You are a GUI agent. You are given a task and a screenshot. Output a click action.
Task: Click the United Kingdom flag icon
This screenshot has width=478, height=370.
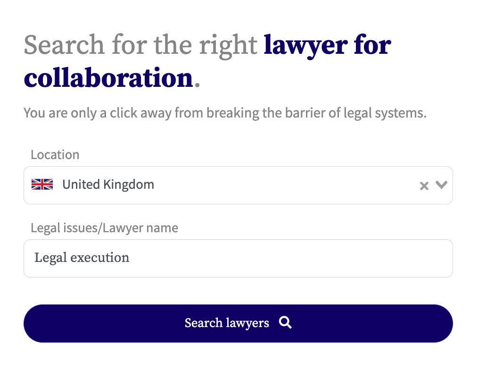[x=42, y=185]
